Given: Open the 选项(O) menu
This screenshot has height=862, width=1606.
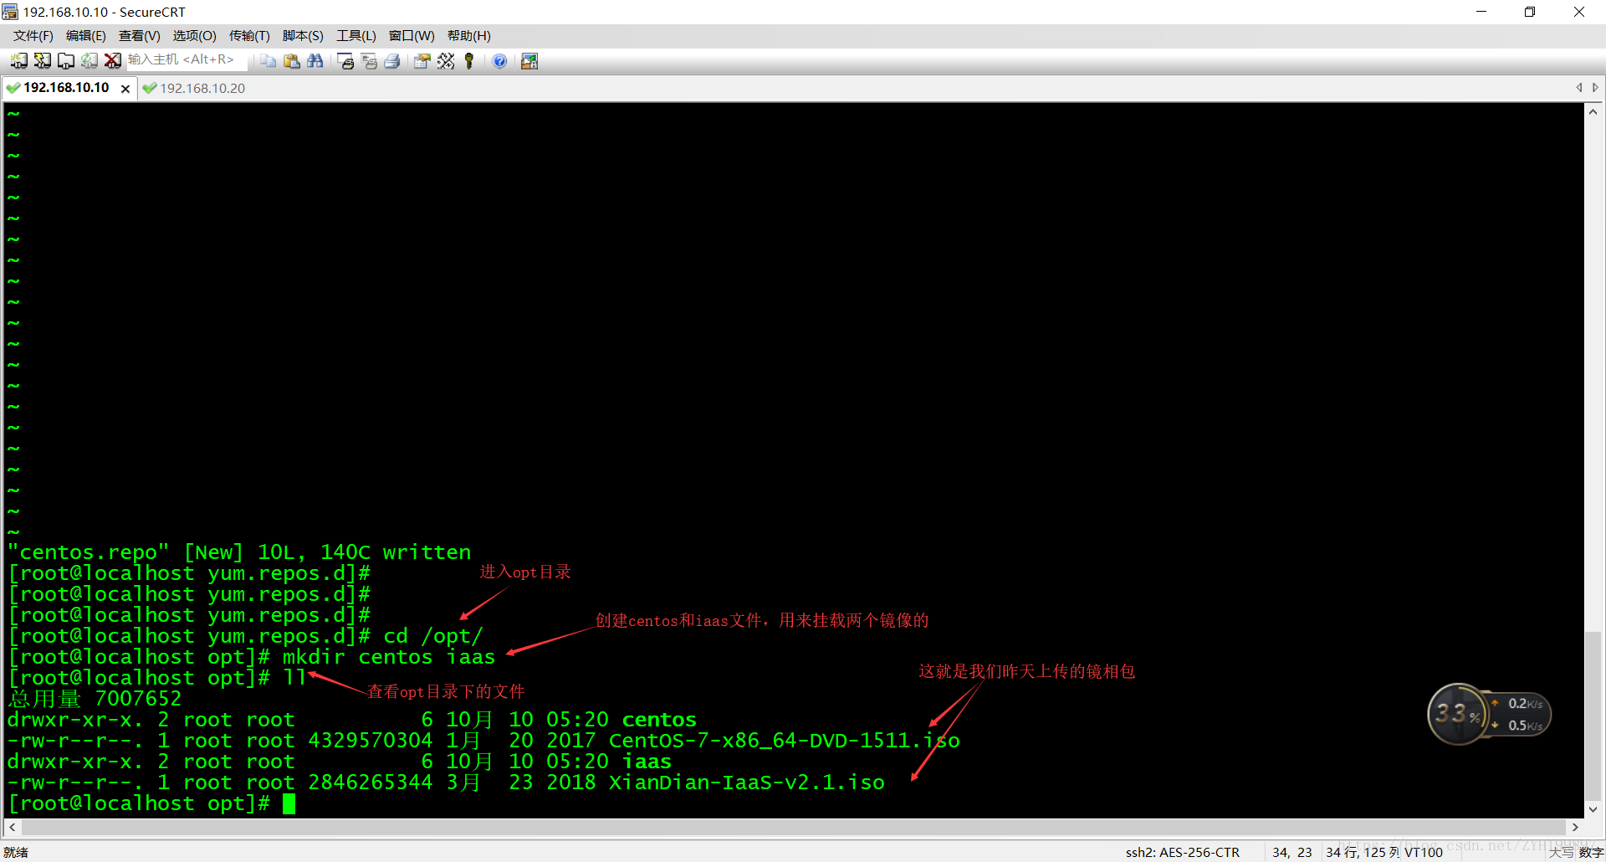Looking at the screenshot, I should pyautogui.click(x=194, y=36).
